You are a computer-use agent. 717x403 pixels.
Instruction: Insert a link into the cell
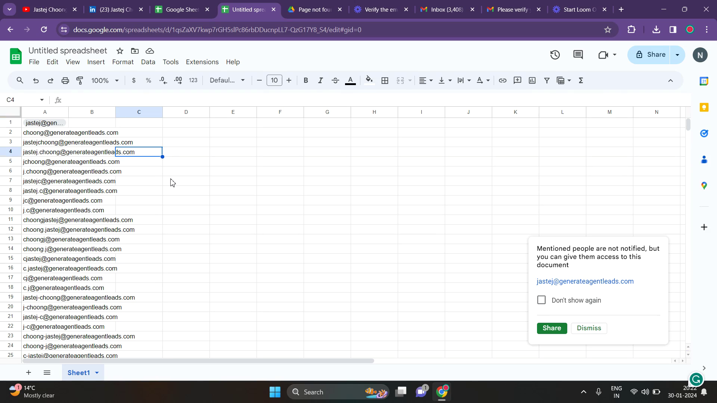pyautogui.click(x=503, y=80)
